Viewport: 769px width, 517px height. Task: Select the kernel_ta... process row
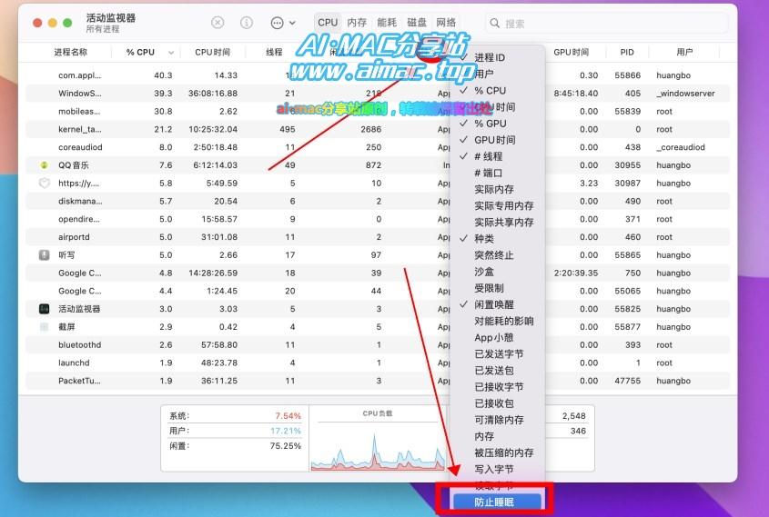pos(378,129)
